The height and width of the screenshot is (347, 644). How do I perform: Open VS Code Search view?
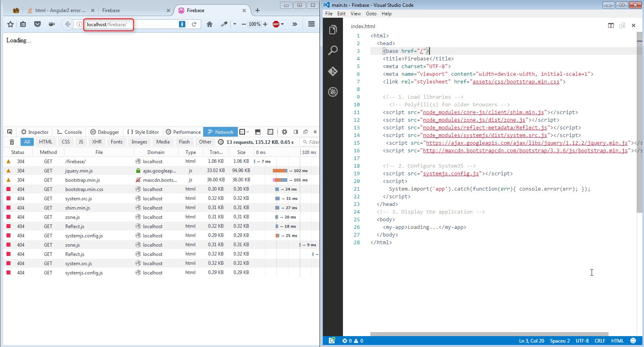(333, 50)
